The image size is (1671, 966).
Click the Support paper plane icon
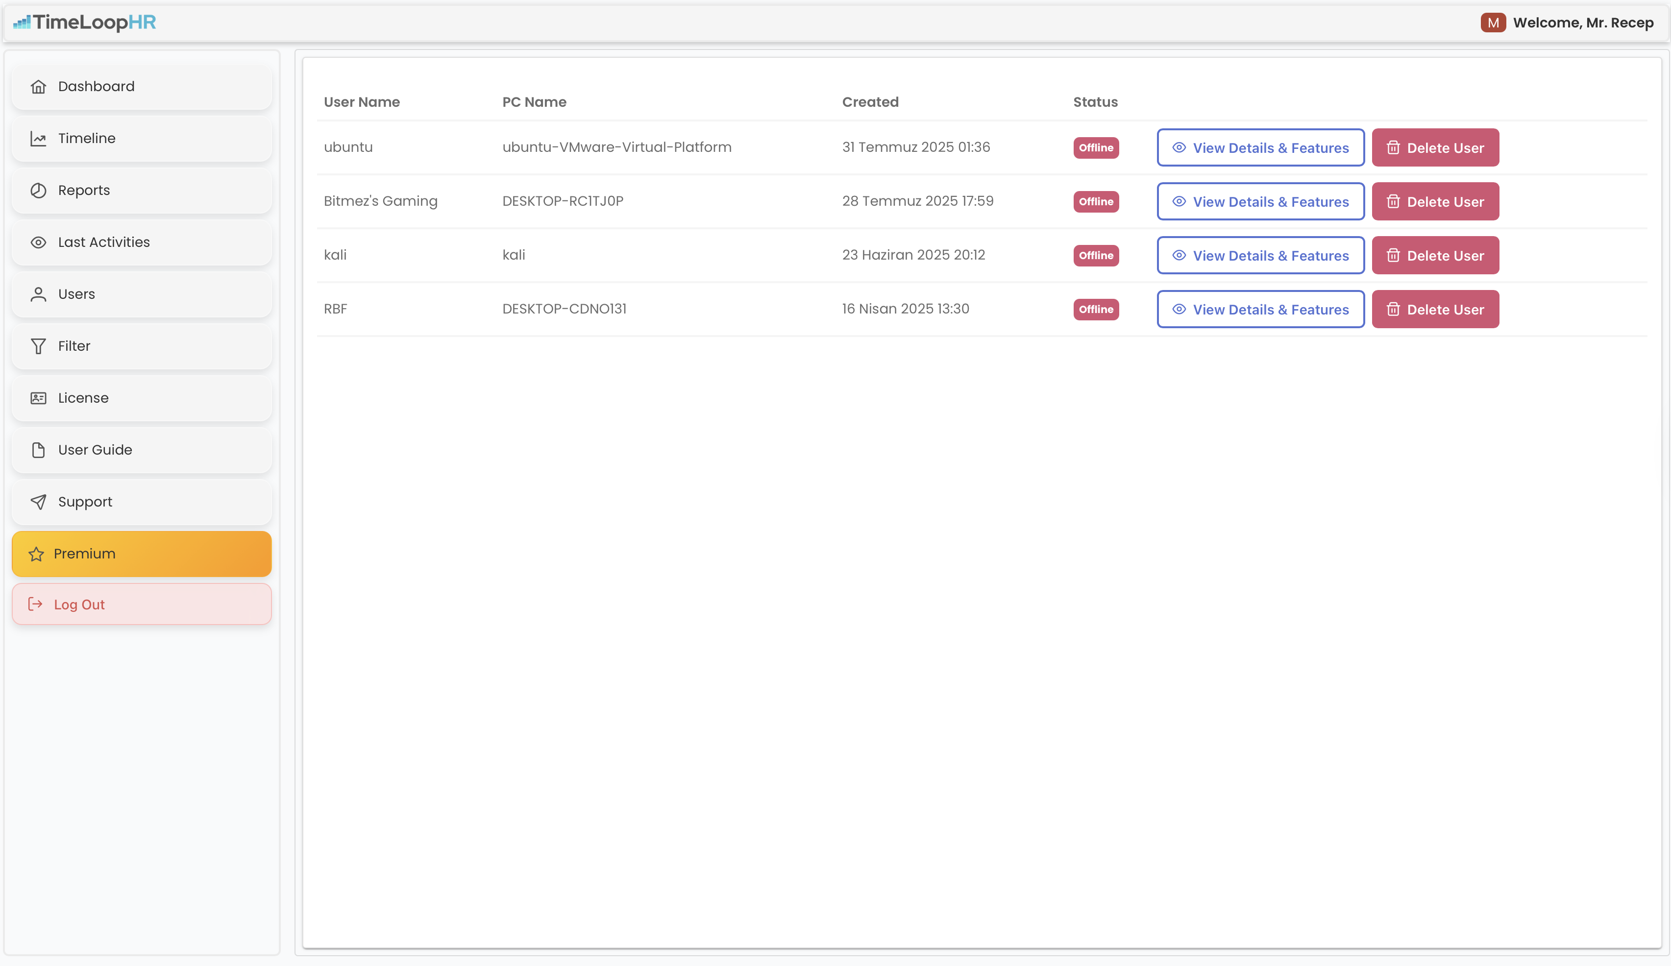pyautogui.click(x=38, y=502)
